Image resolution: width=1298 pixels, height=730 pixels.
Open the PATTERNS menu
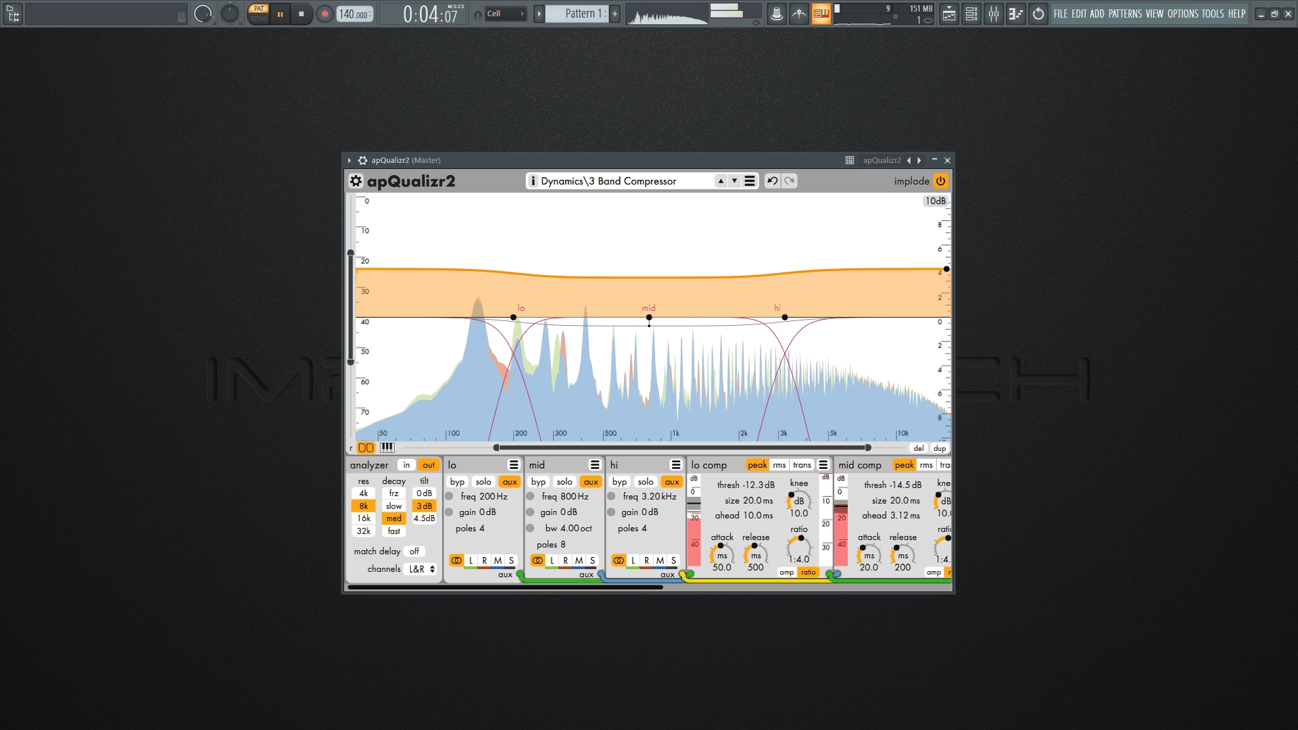coord(1125,14)
